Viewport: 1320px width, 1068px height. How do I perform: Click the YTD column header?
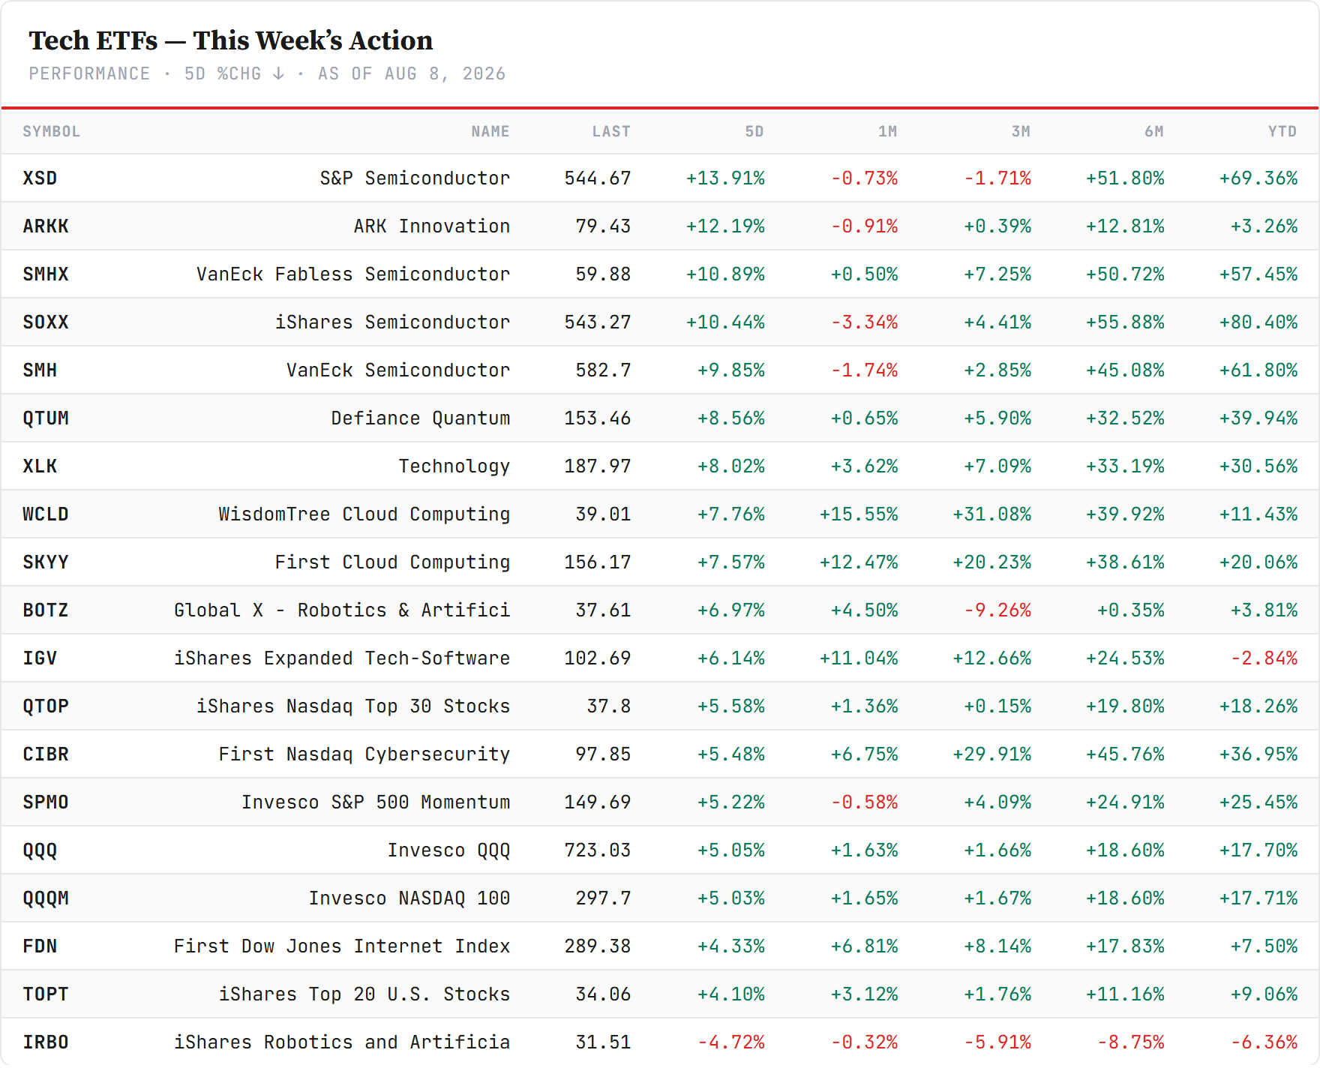tap(1282, 131)
